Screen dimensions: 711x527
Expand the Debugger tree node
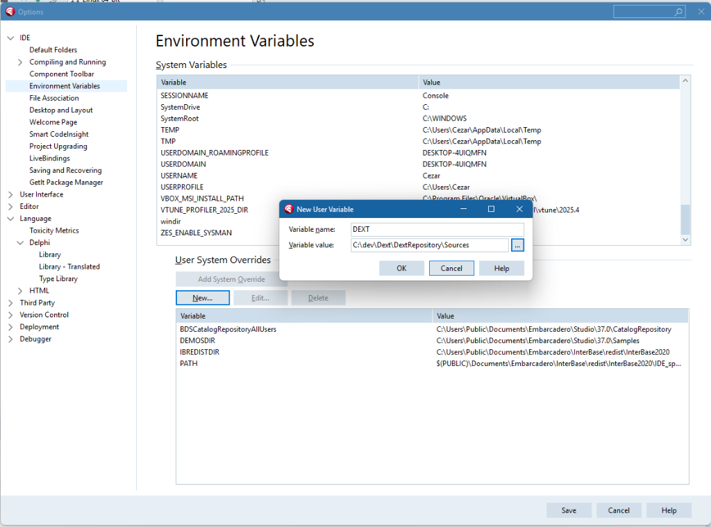click(10, 340)
